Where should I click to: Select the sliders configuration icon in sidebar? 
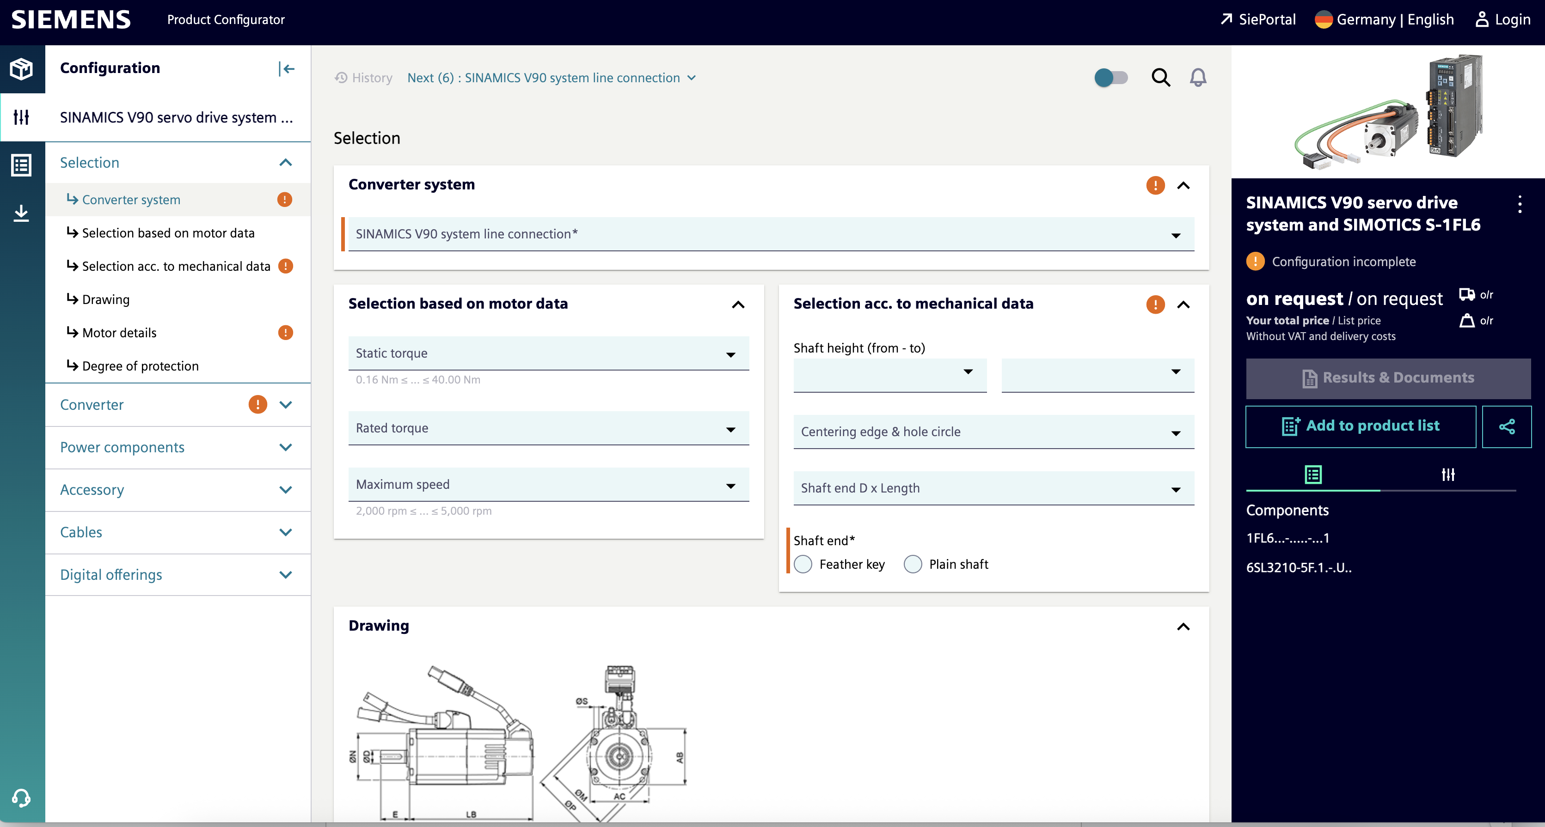[x=22, y=117]
